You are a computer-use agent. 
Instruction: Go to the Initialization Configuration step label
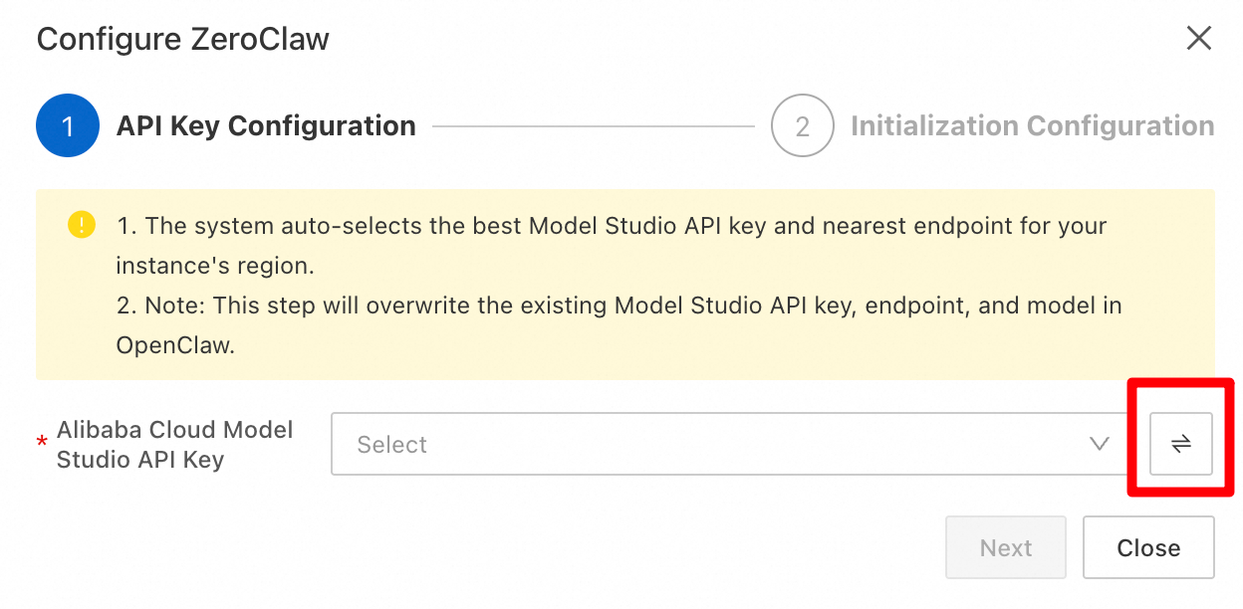tap(1032, 126)
